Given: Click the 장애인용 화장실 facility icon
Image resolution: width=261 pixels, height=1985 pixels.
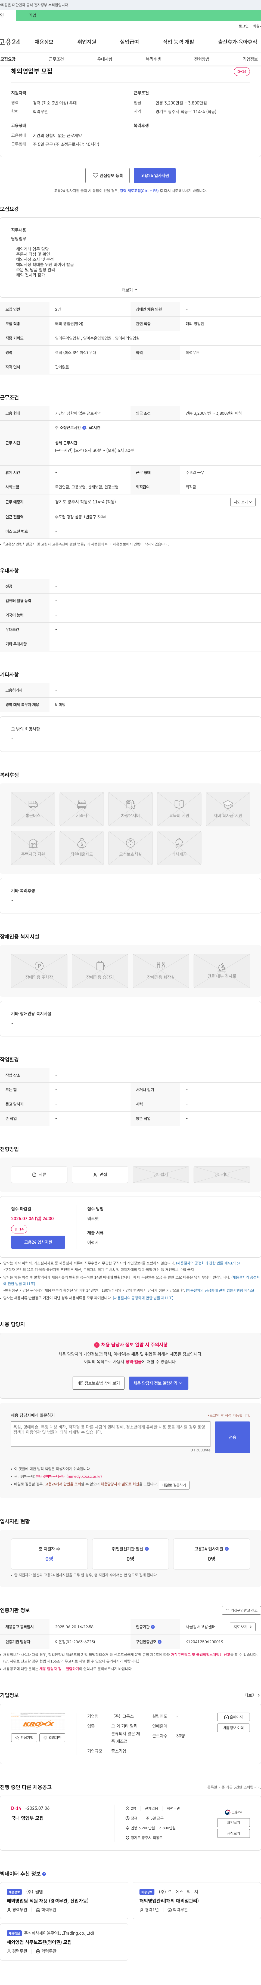Looking at the screenshot, I should pos(161,971).
